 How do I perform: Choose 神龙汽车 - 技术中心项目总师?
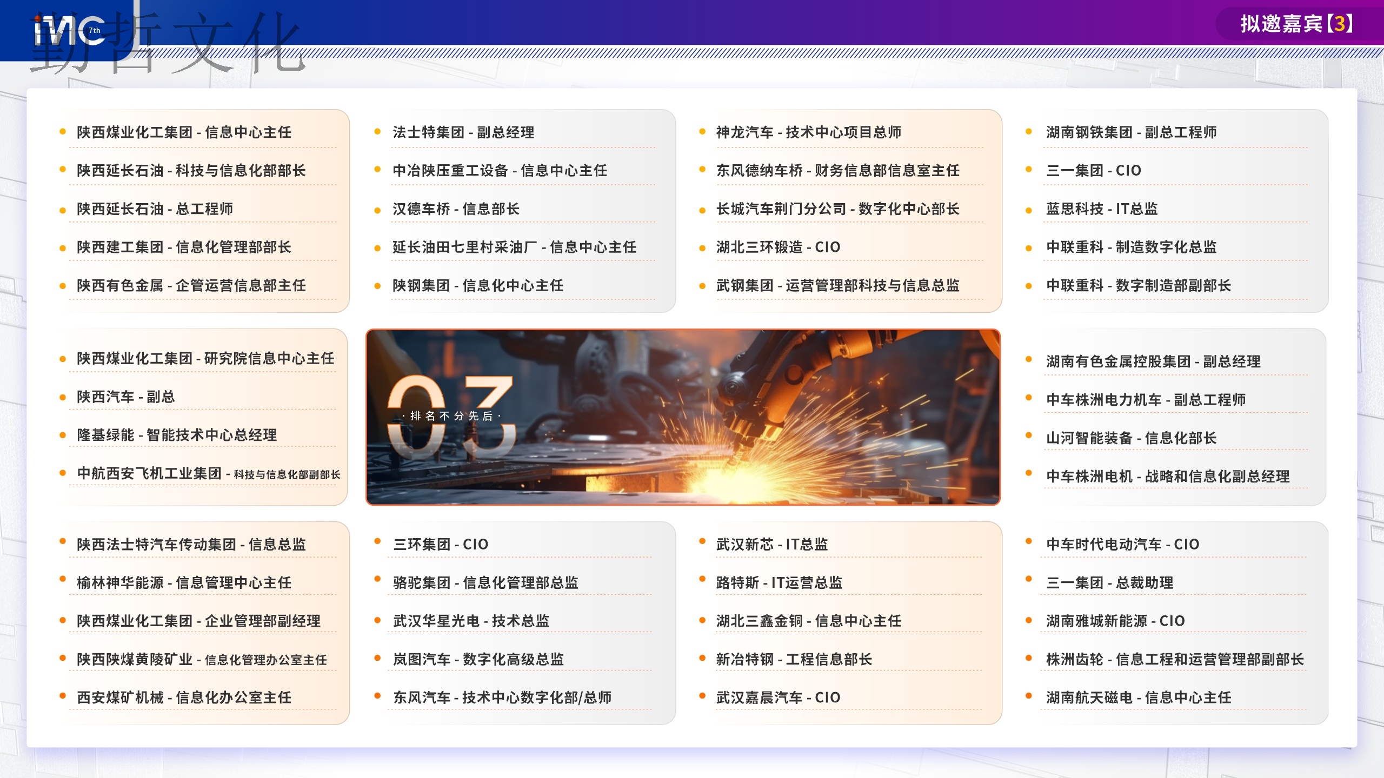pyautogui.click(x=809, y=132)
